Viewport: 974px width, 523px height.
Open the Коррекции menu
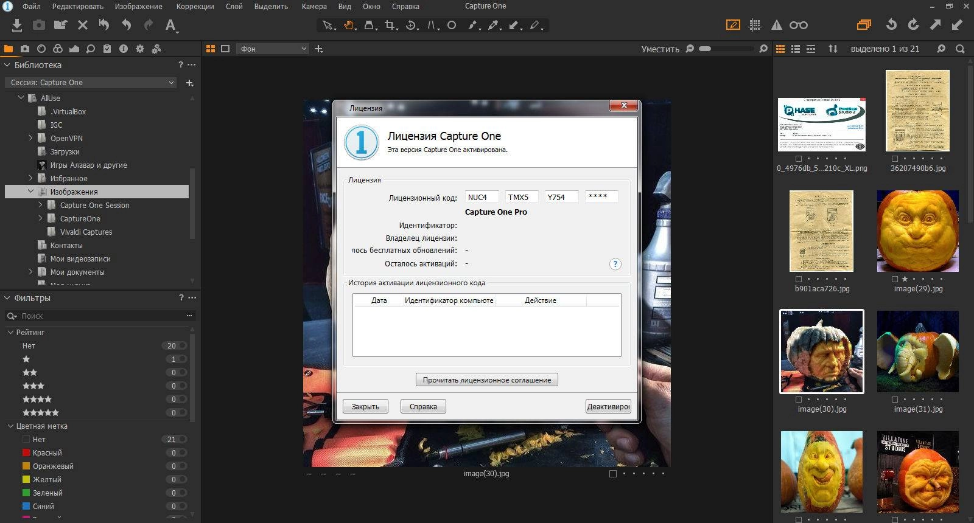195,7
